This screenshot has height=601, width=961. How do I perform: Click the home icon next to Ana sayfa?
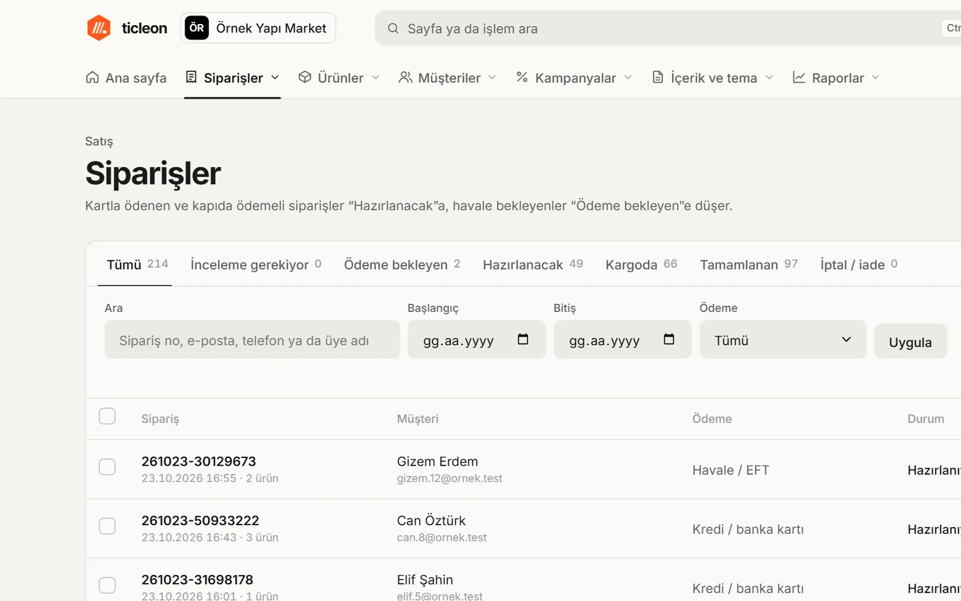pyautogui.click(x=92, y=78)
